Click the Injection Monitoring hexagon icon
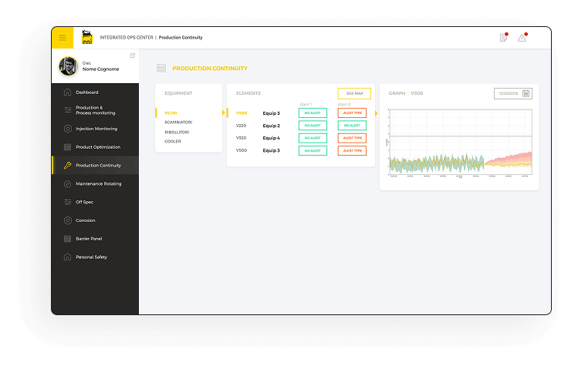Viewport: 578px width, 366px height. pyautogui.click(x=67, y=129)
